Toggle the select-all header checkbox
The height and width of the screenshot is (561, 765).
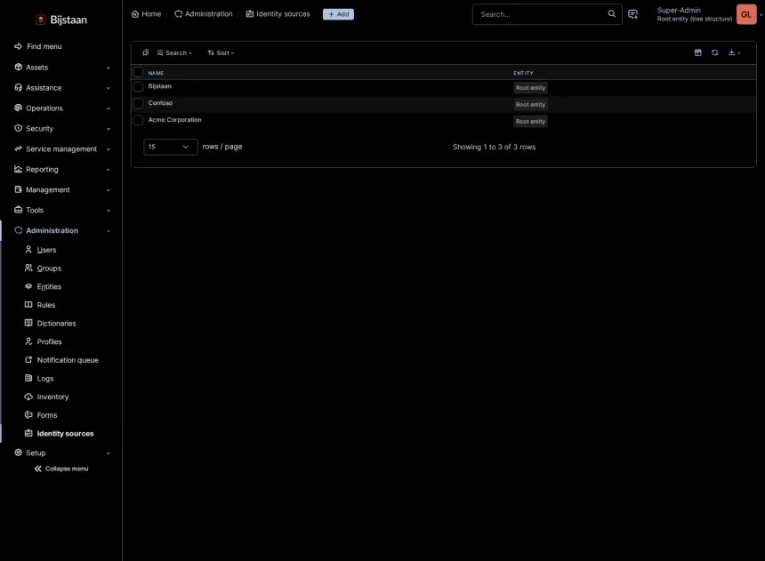[x=138, y=72]
